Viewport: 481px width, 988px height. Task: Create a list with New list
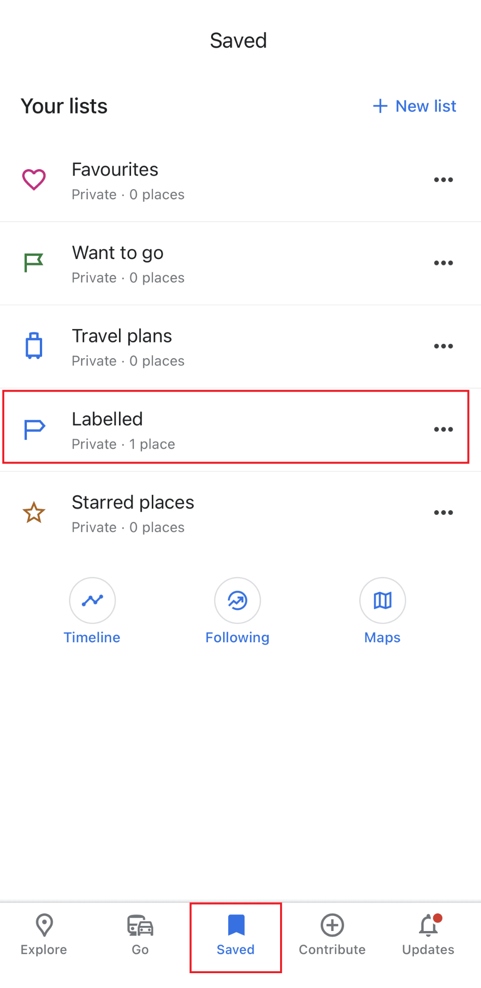click(414, 106)
